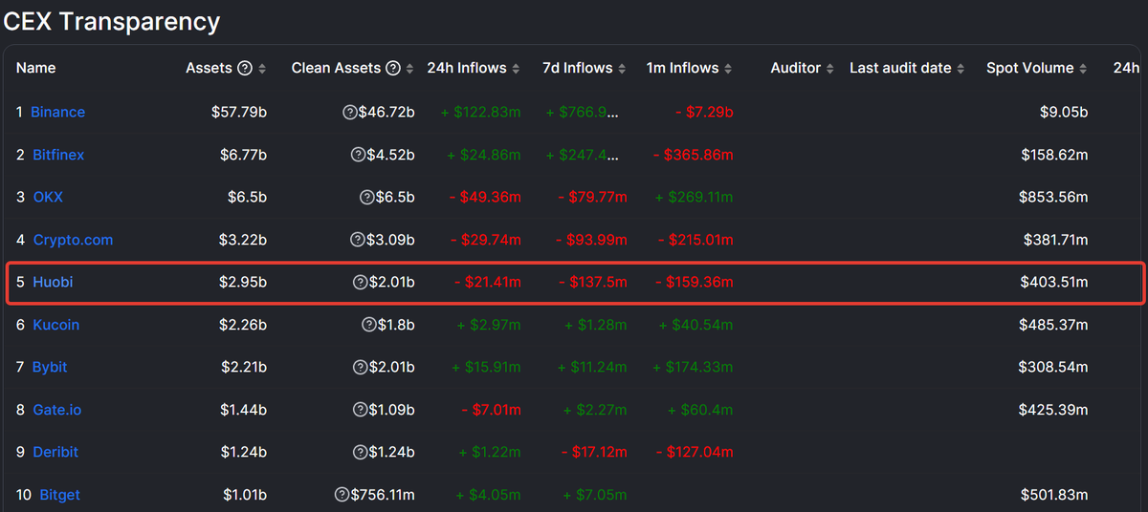This screenshot has width=1148, height=512.
Task: Click help icon beside Gate.io clean assets
Action: 360,410
